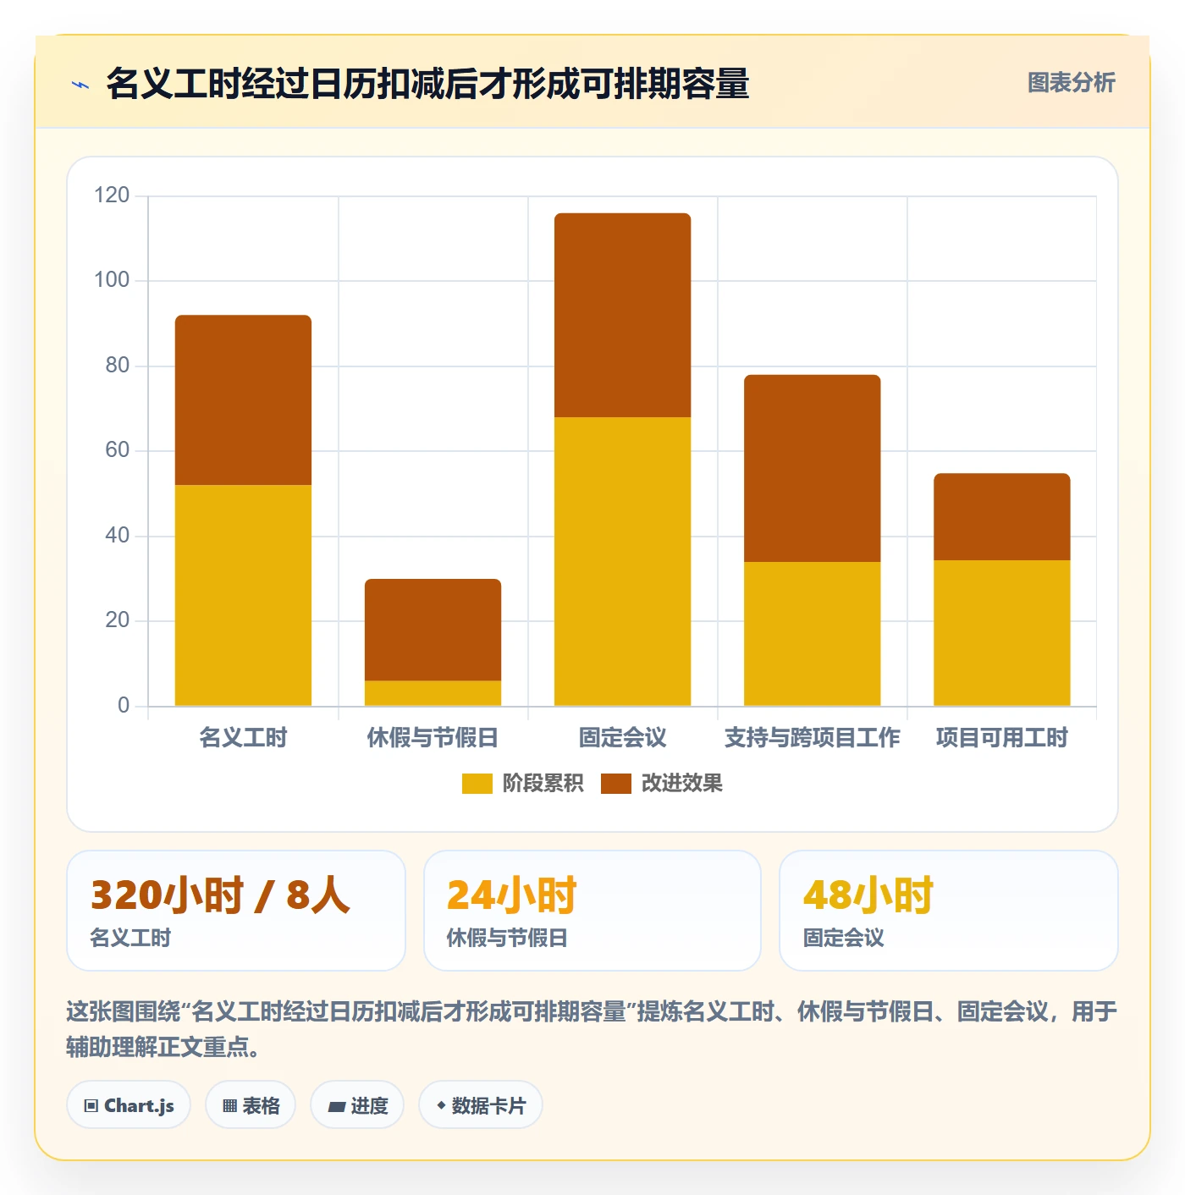Click the 100 y-axis value

(x=112, y=280)
